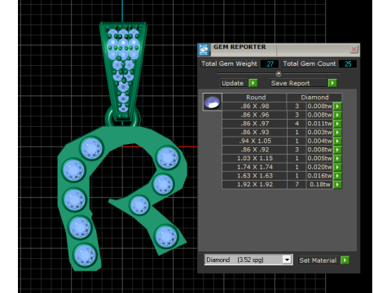The image size is (391, 293).
Task: Click the collapse handle below Total Gem Weight
Action: 279,73
